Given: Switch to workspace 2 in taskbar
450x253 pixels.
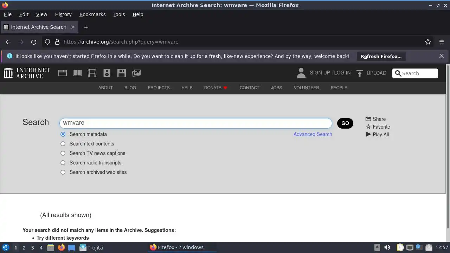Looking at the screenshot, I should [x=24, y=247].
